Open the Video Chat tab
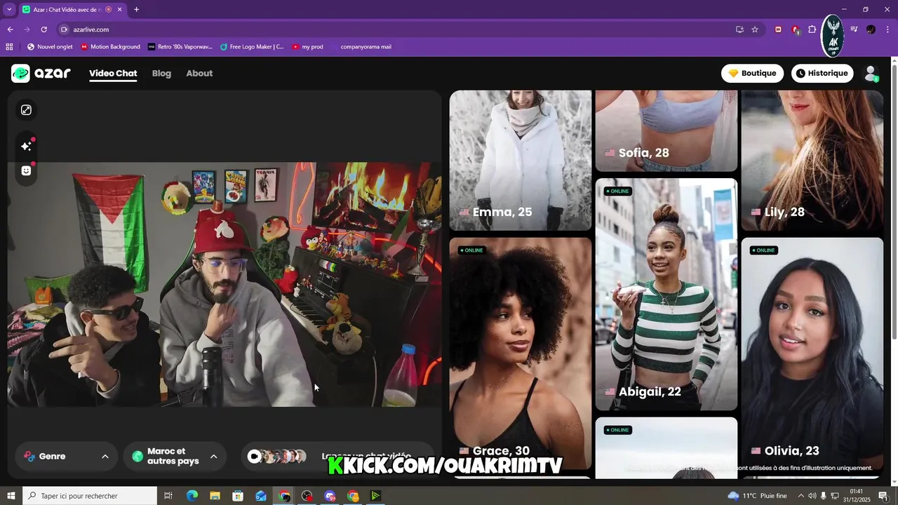898x505 pixels. (113, 73)
